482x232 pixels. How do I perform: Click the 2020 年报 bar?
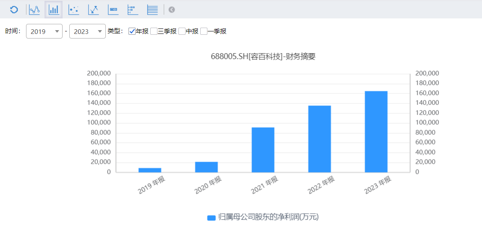[x=206, y=167]
